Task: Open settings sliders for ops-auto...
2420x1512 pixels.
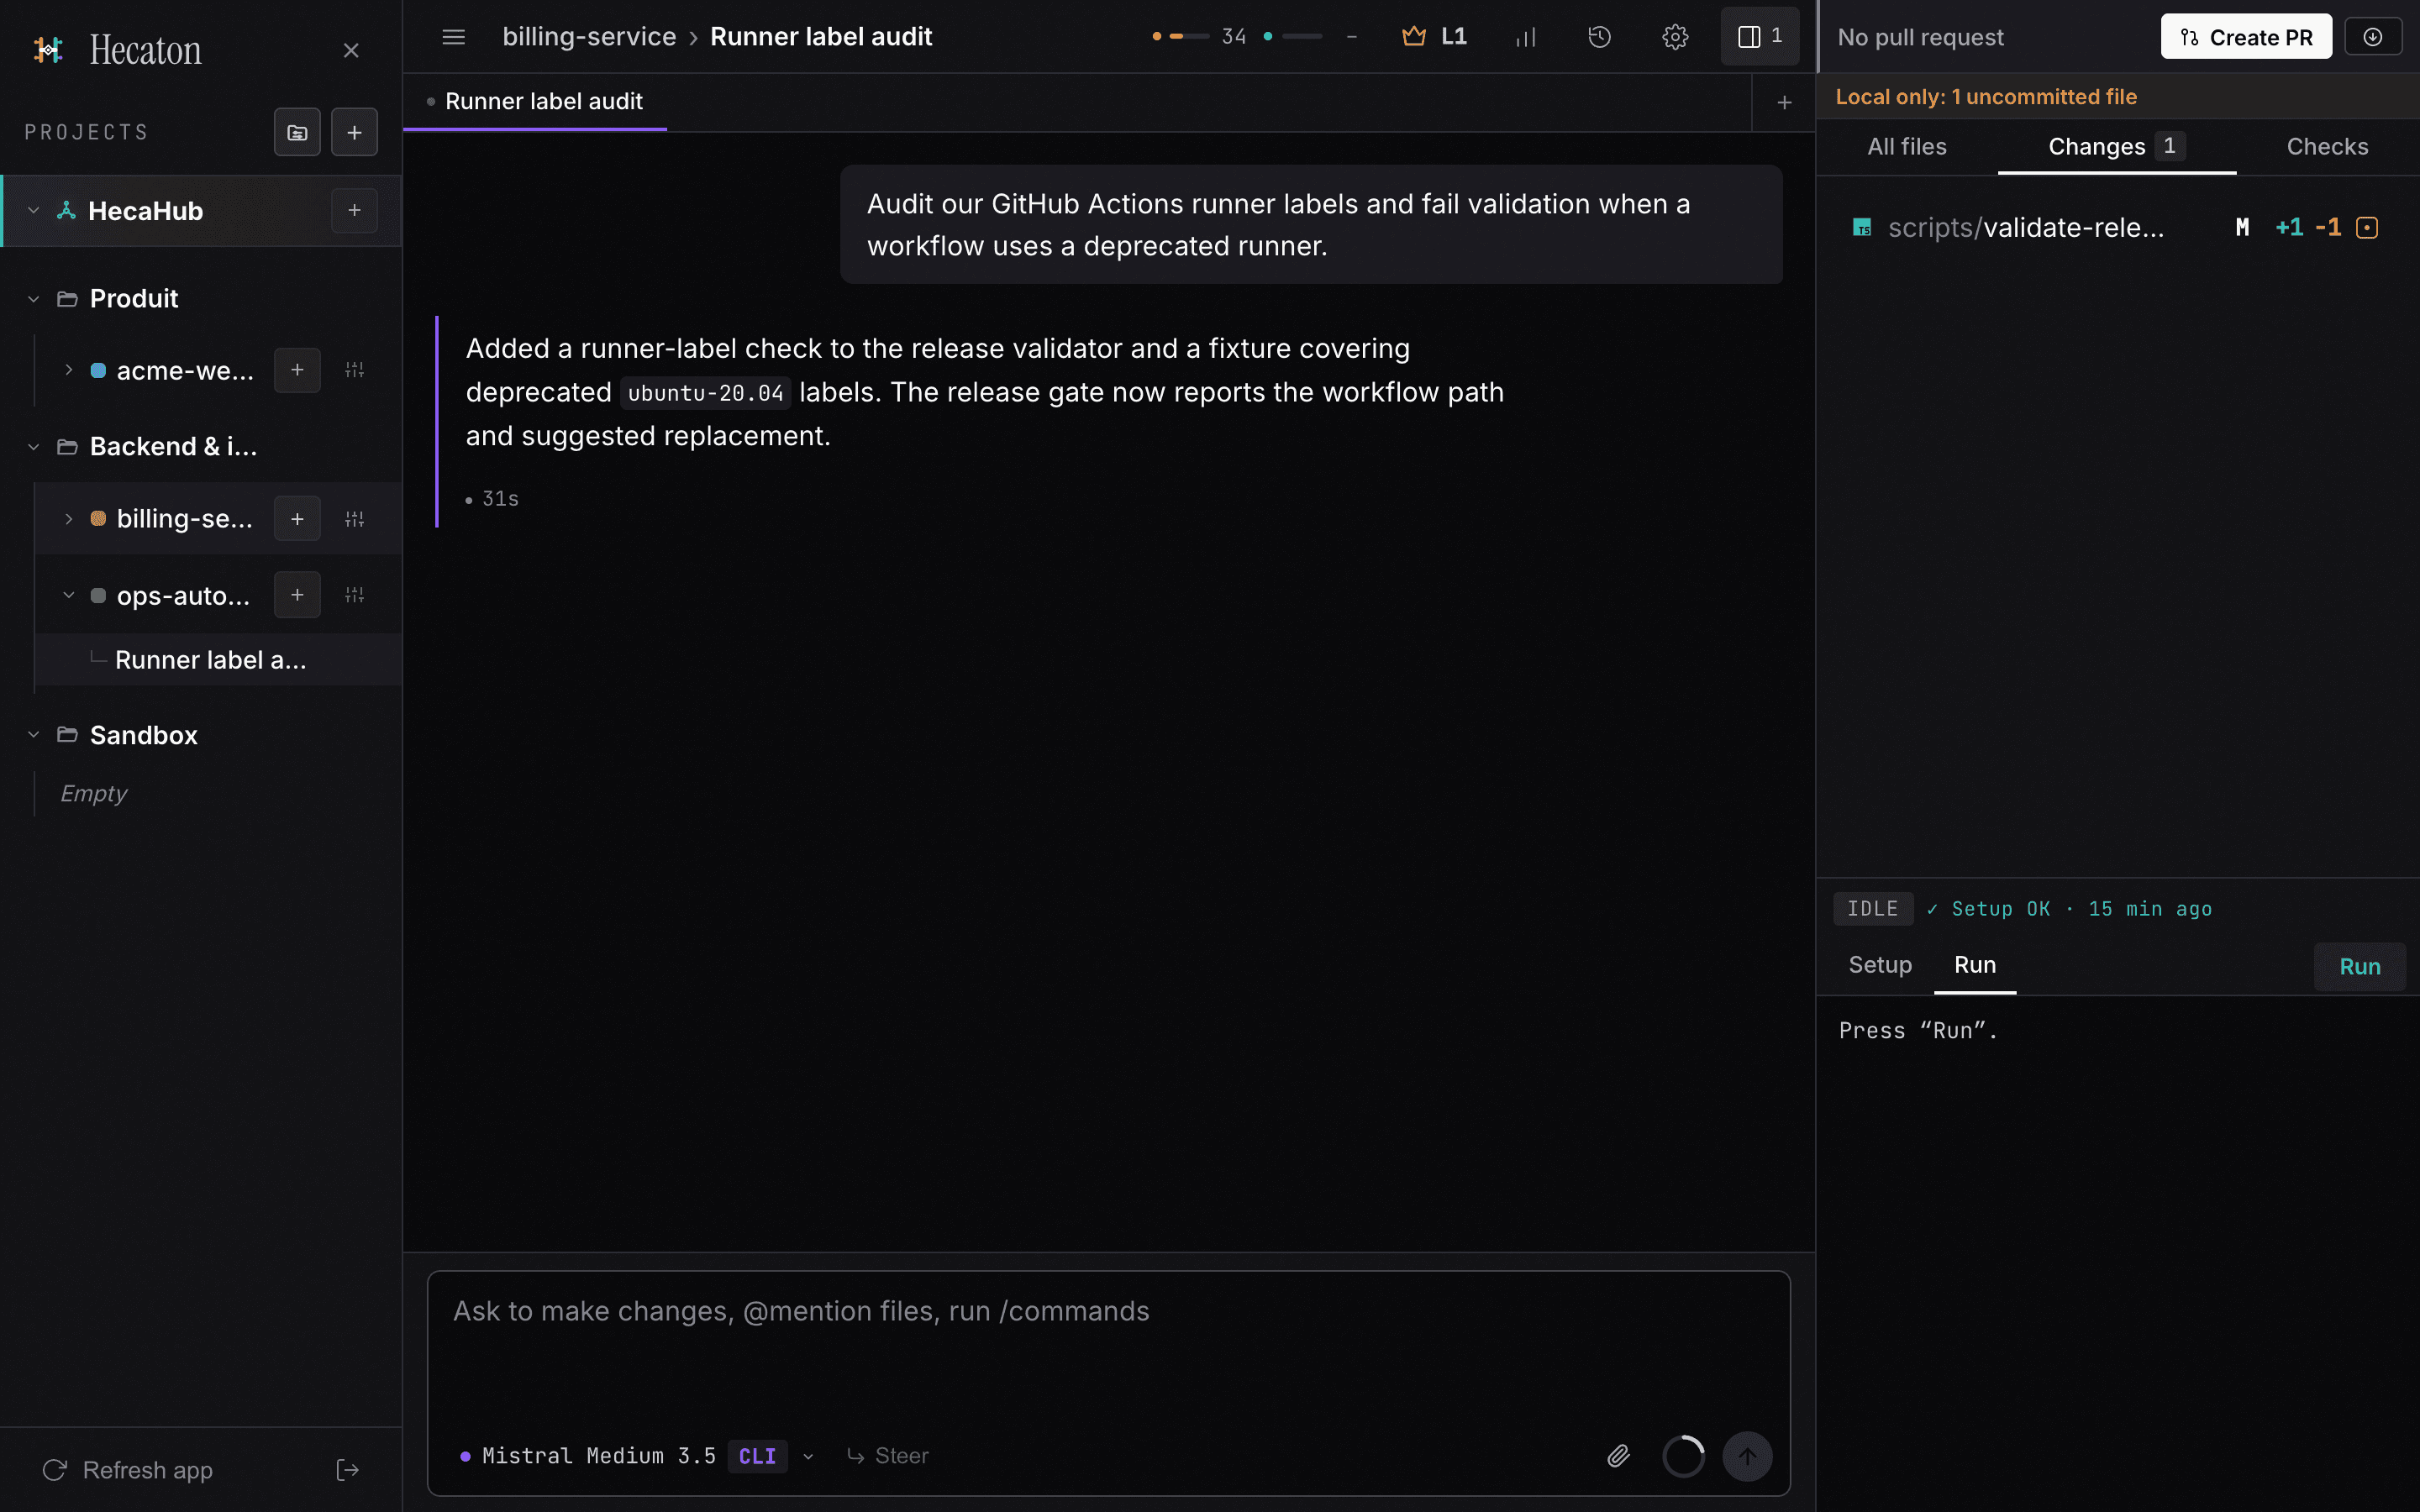Action: tap(354, 595)
